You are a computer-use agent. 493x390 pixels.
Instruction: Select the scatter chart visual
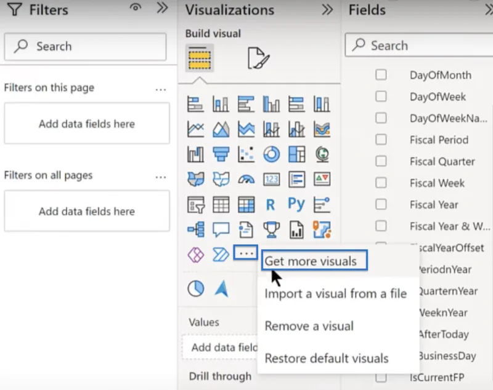246,154
